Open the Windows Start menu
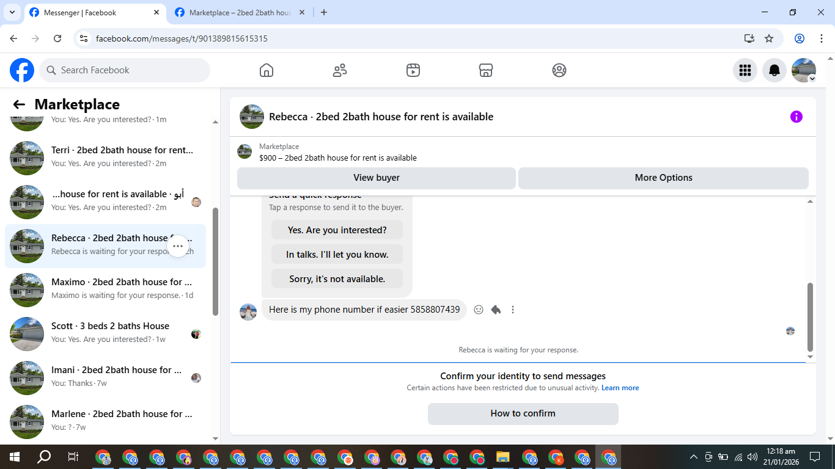 [x=14, y=457]
